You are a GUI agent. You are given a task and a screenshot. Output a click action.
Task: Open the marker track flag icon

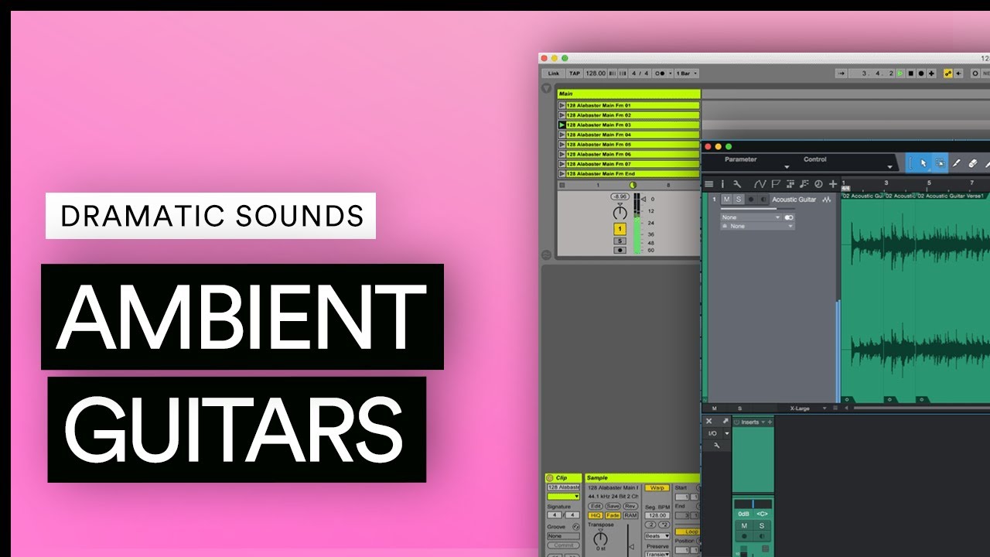[x=776, y=184]
